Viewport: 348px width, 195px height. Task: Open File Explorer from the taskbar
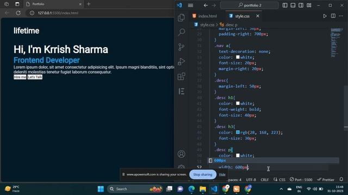tap(203, 189)
